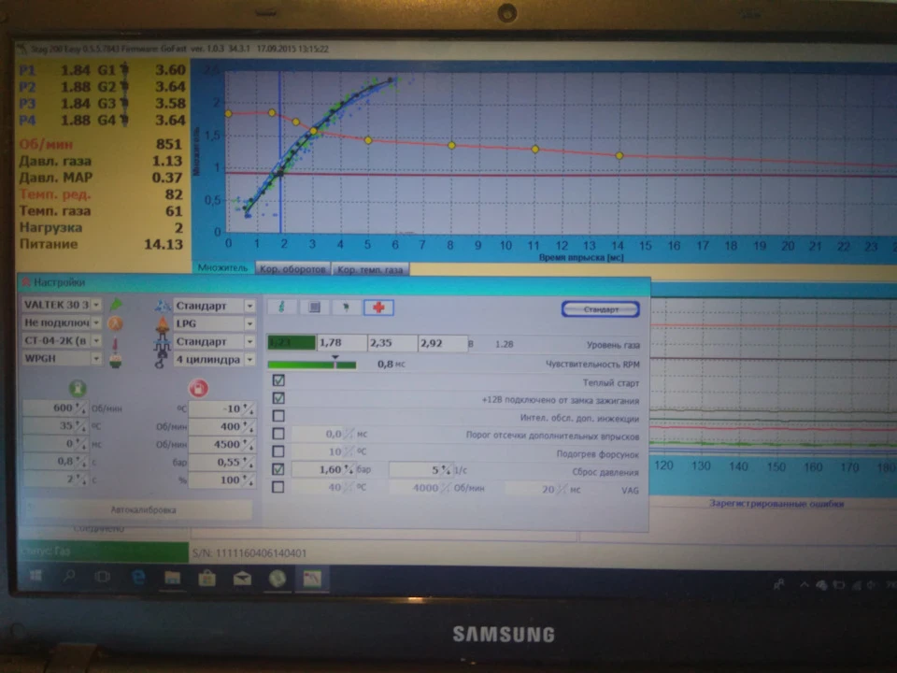897x673 pixels.
Task: Switch to the 'Кор. оборотов' tab
Action: click(292, 269)
